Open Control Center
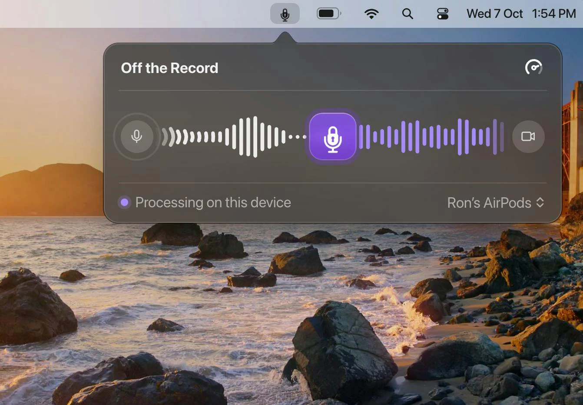This screenshot has height=405, width=583. click(443, 14)
